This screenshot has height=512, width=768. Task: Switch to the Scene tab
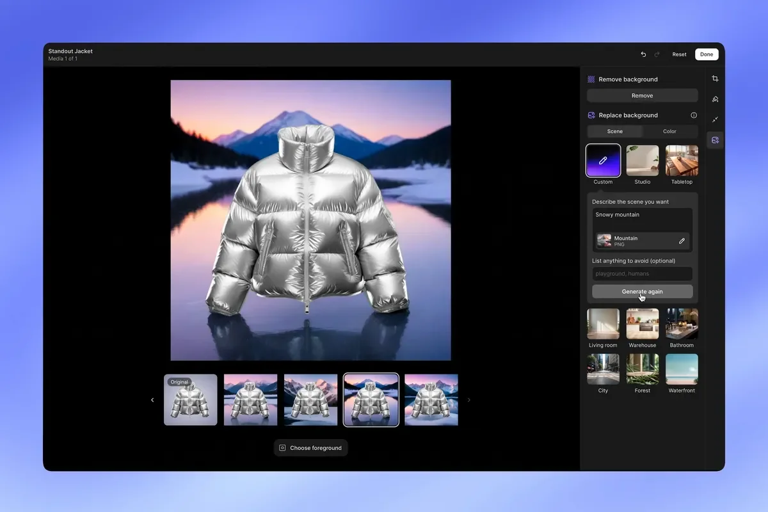614,131
